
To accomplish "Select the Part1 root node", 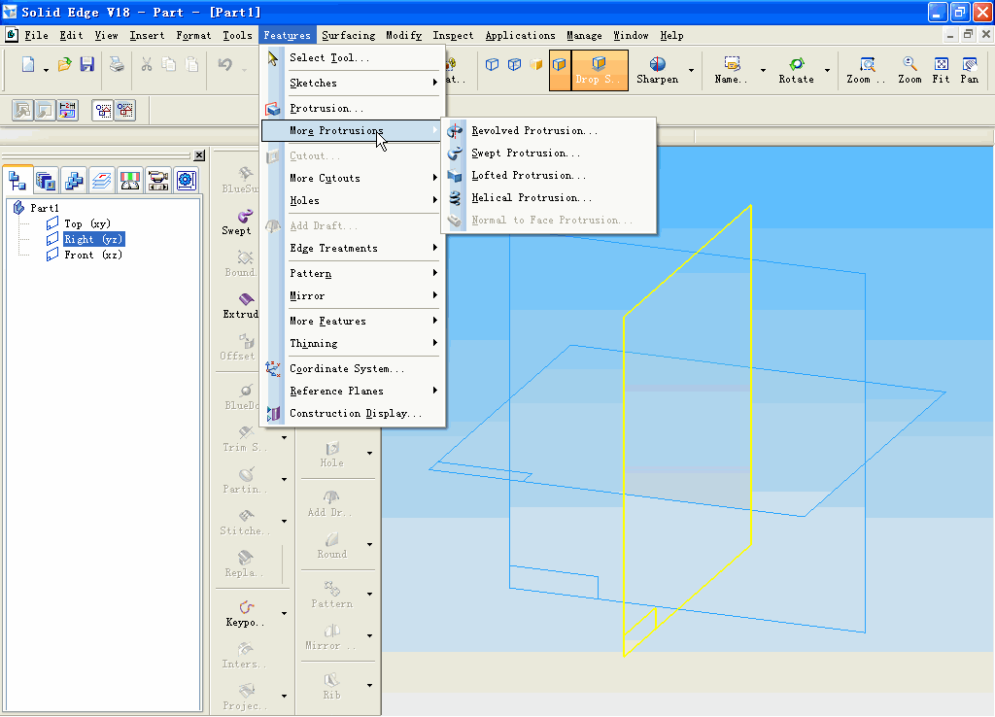I will (45, 208).
